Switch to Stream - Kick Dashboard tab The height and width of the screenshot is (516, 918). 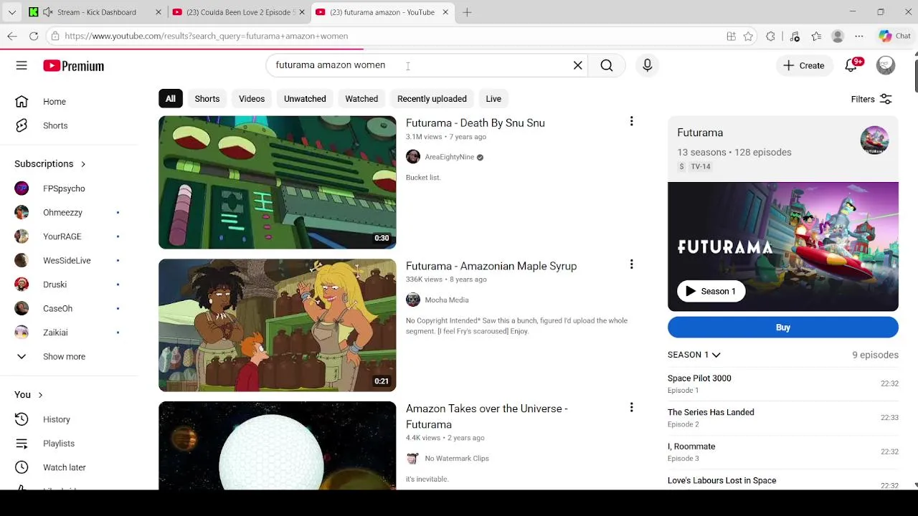click(x=96, y=12)
